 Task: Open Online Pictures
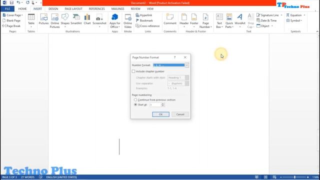click(54, 20)
